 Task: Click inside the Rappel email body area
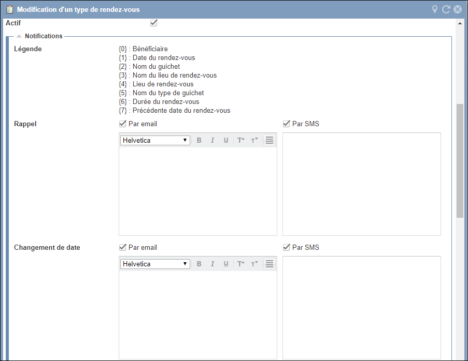[x=197, y=191]
